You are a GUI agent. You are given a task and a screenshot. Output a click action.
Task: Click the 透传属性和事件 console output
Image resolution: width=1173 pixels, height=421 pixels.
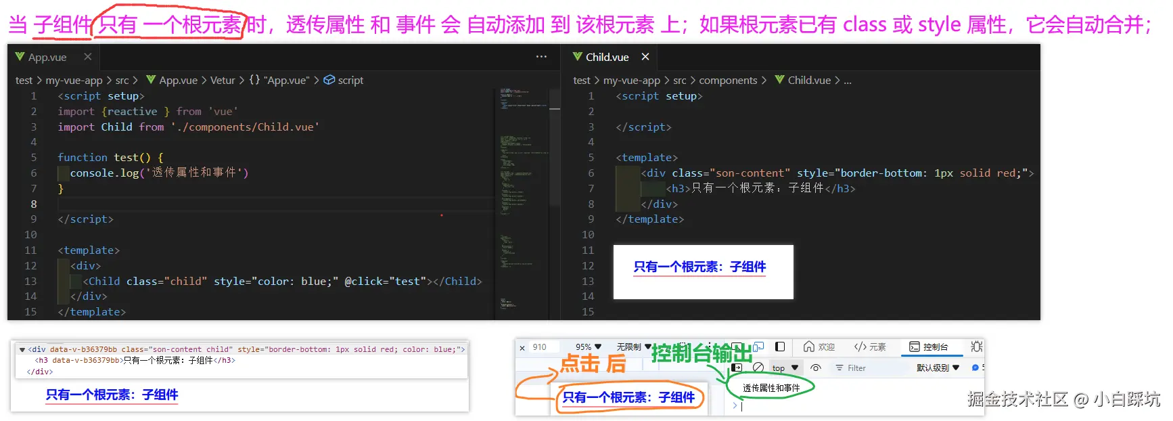coord(770,388)
